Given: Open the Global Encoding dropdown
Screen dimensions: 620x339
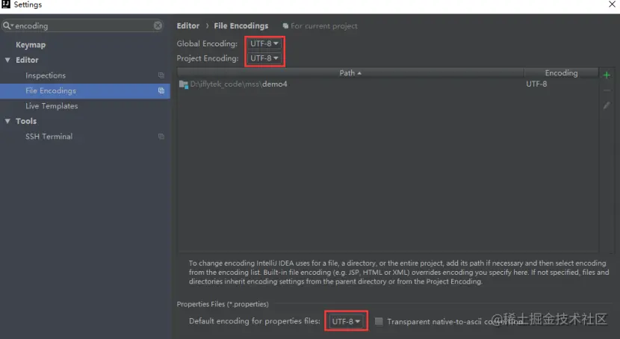Looking at the screenshot, I should [264, 43].
